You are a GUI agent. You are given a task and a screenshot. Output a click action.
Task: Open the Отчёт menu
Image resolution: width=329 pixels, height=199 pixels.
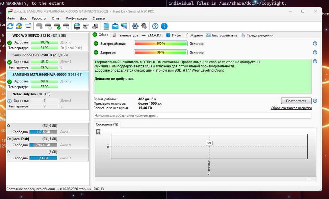pos(56,18)
